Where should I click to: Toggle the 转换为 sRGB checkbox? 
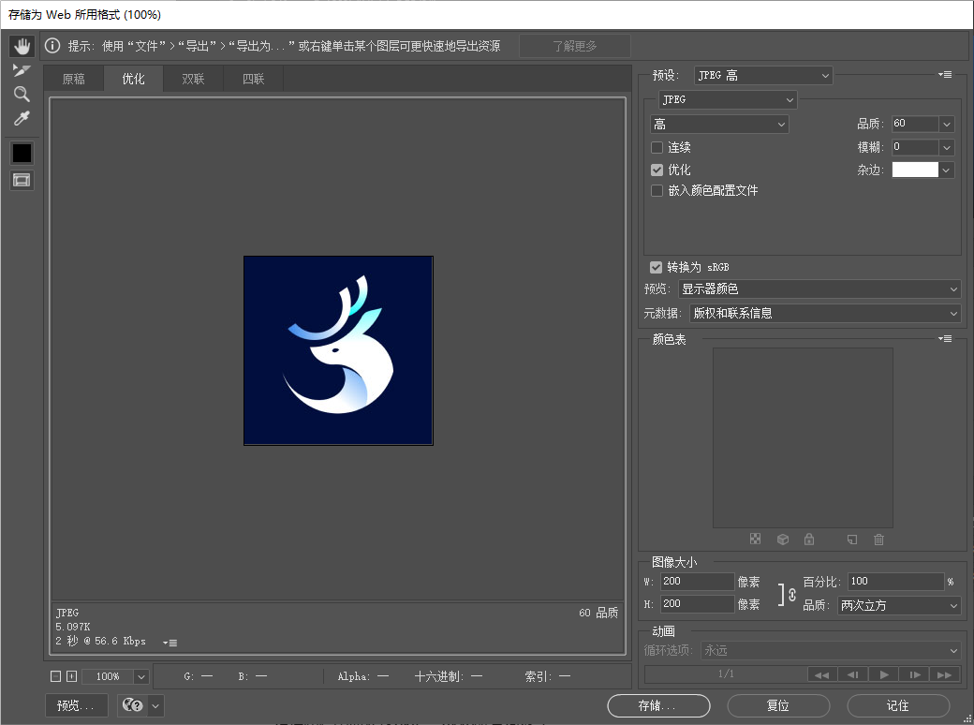657,267
